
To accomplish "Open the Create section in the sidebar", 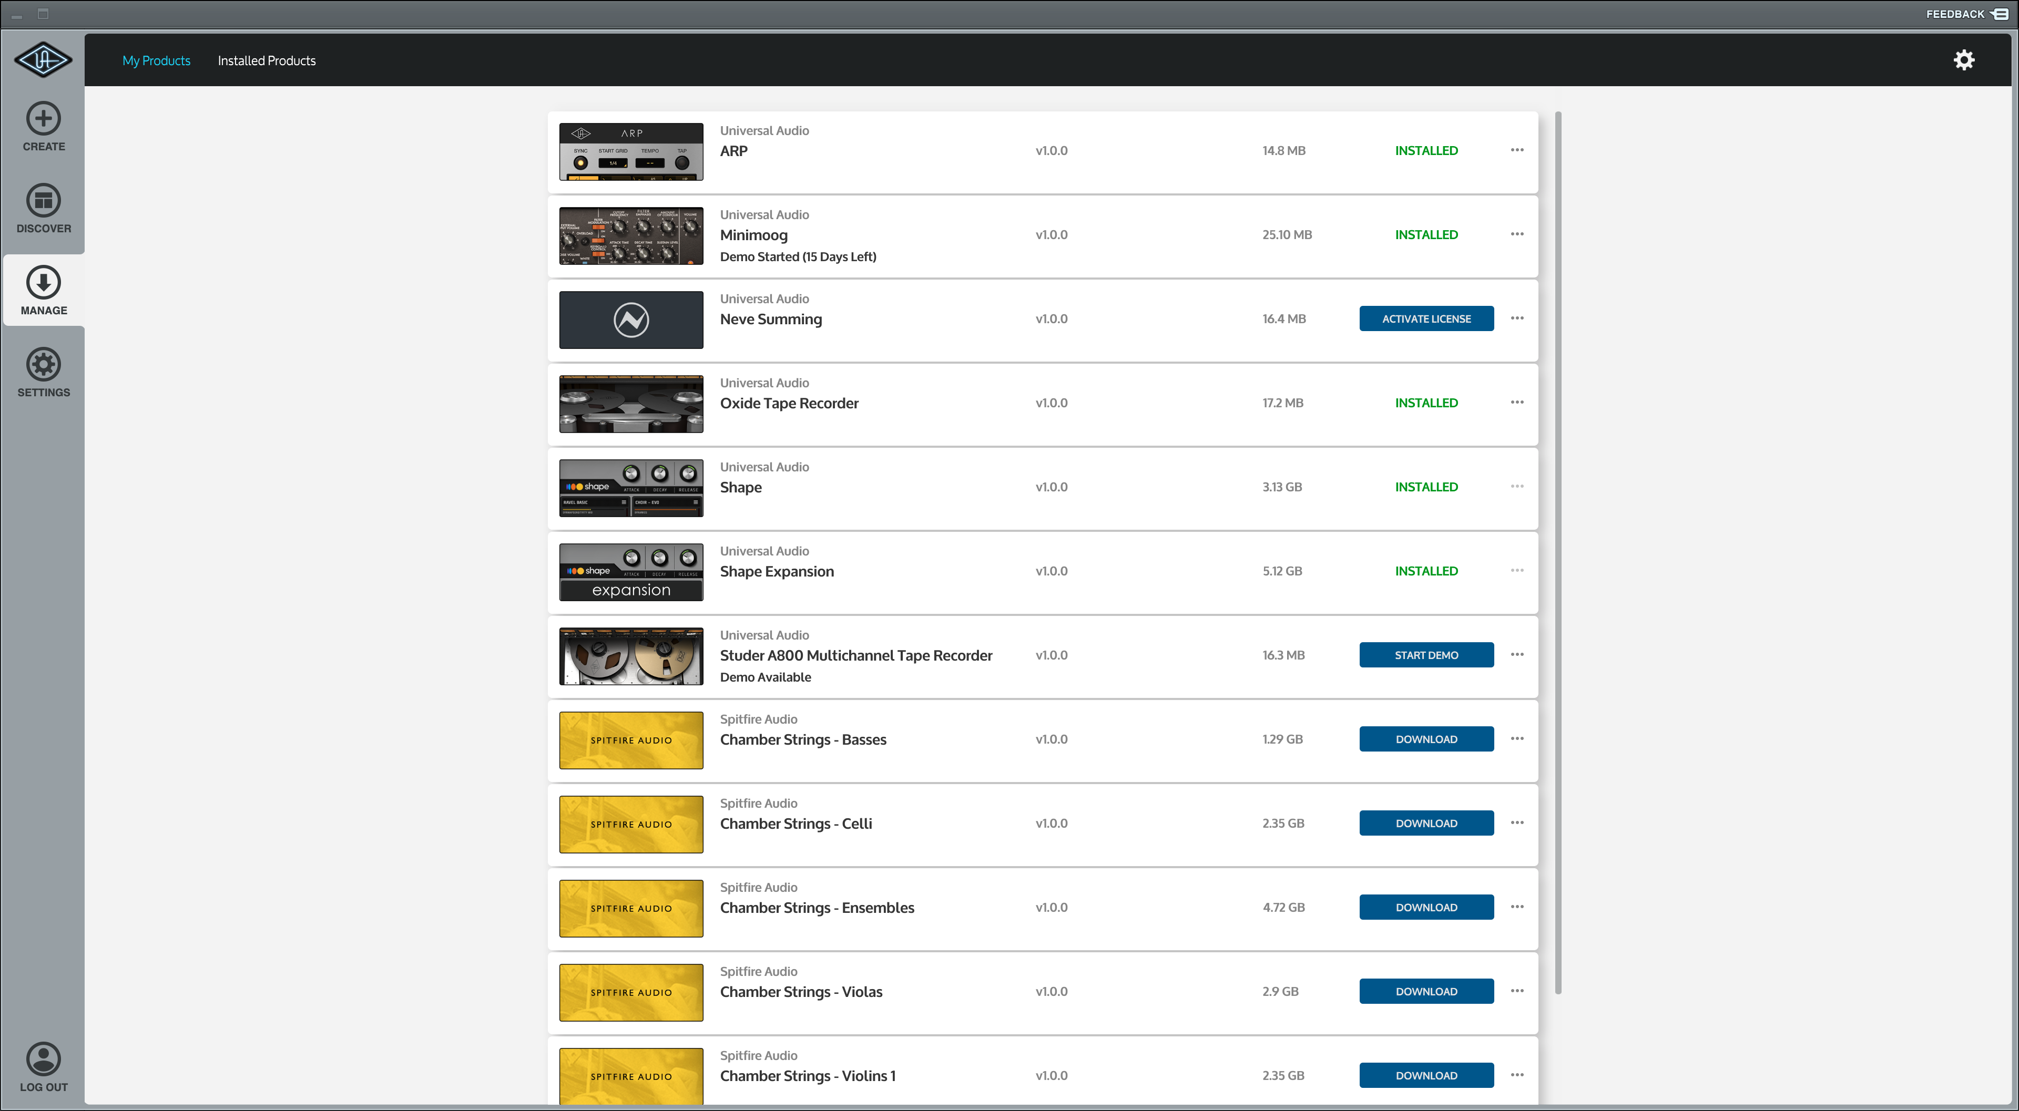I will click(x=43, y=127).
